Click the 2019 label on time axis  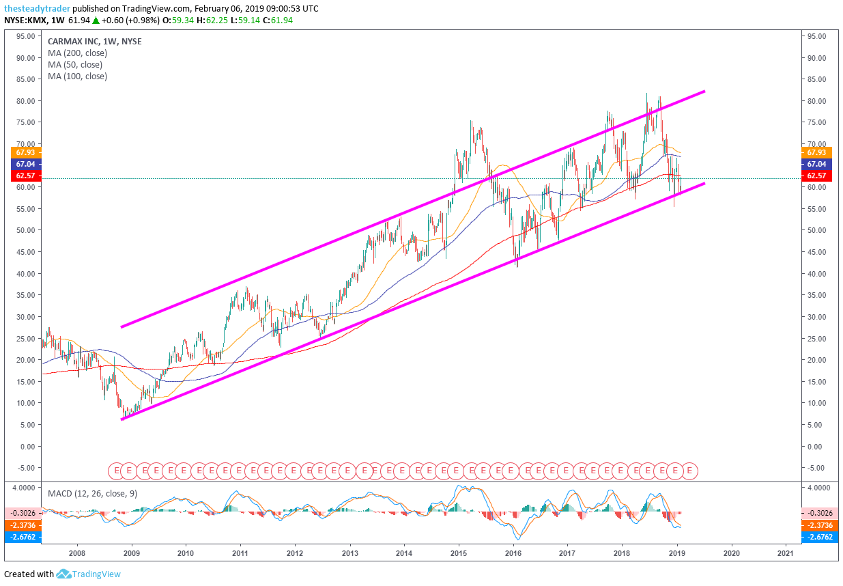click(676, 553)
